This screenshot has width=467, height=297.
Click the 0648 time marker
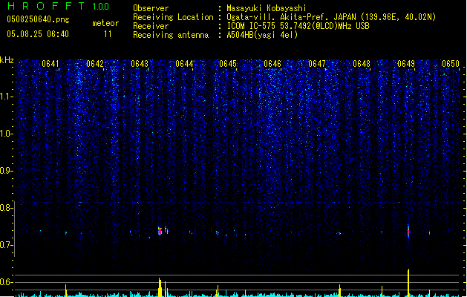point(362,64)
